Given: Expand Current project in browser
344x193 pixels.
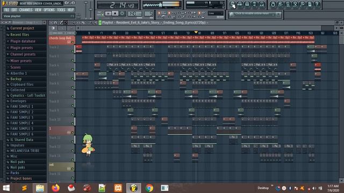Looking at the screenshot, I should (22, 28).
